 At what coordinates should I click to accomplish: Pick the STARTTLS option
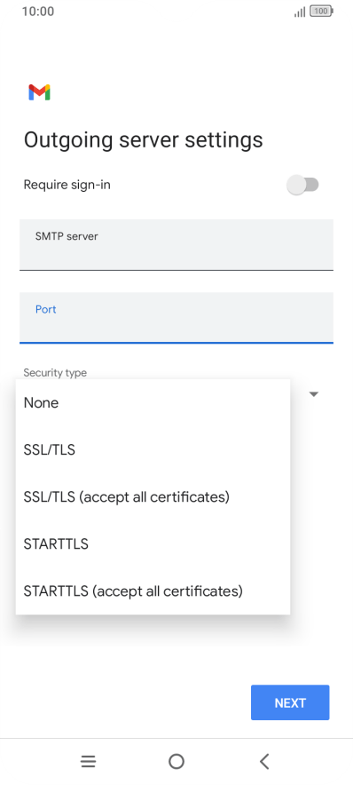(x=153, y=543)
